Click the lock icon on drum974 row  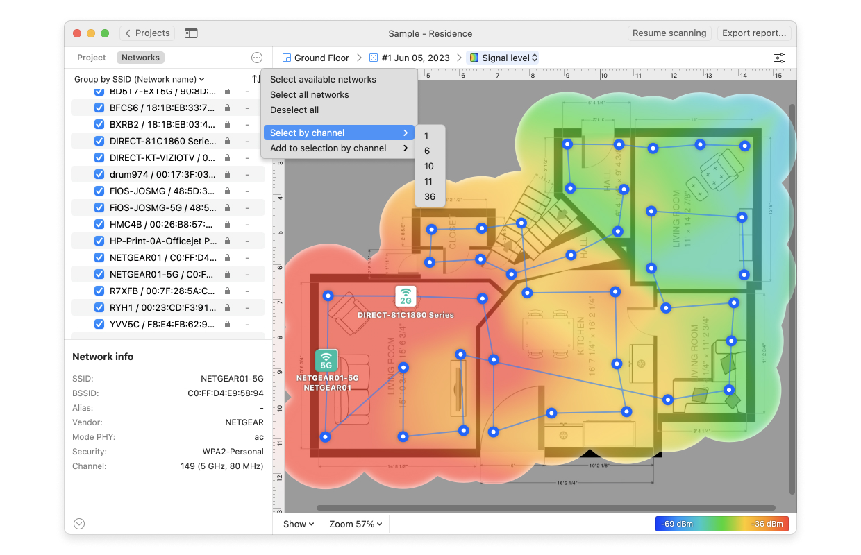[x=227, y=174]
